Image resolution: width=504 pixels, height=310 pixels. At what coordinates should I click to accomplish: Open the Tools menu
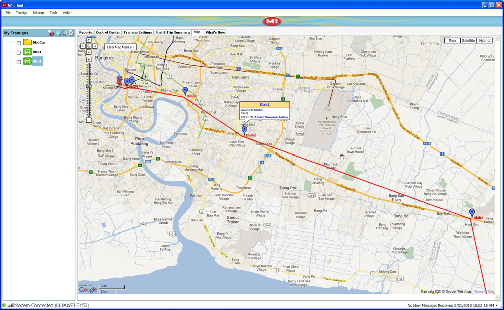point(54,13)
